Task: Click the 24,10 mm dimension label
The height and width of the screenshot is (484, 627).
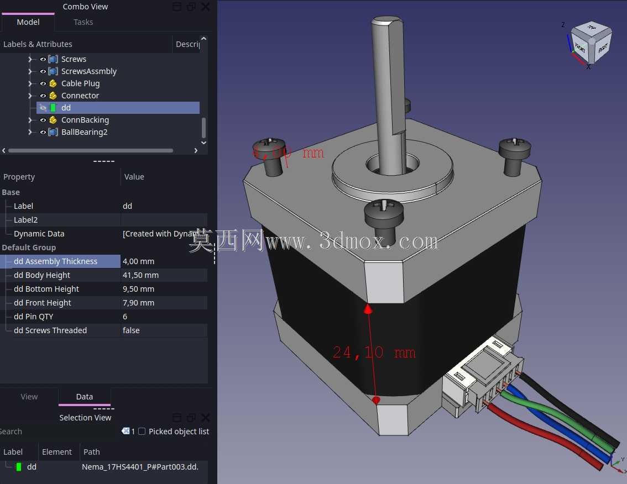Action: tap(374, 353)
